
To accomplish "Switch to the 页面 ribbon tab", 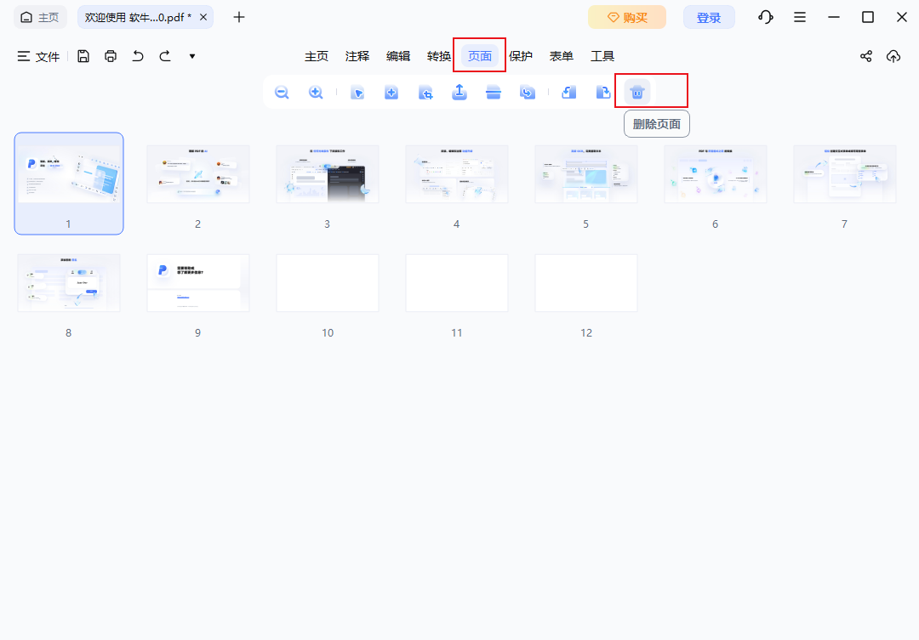I will point(480,56).
